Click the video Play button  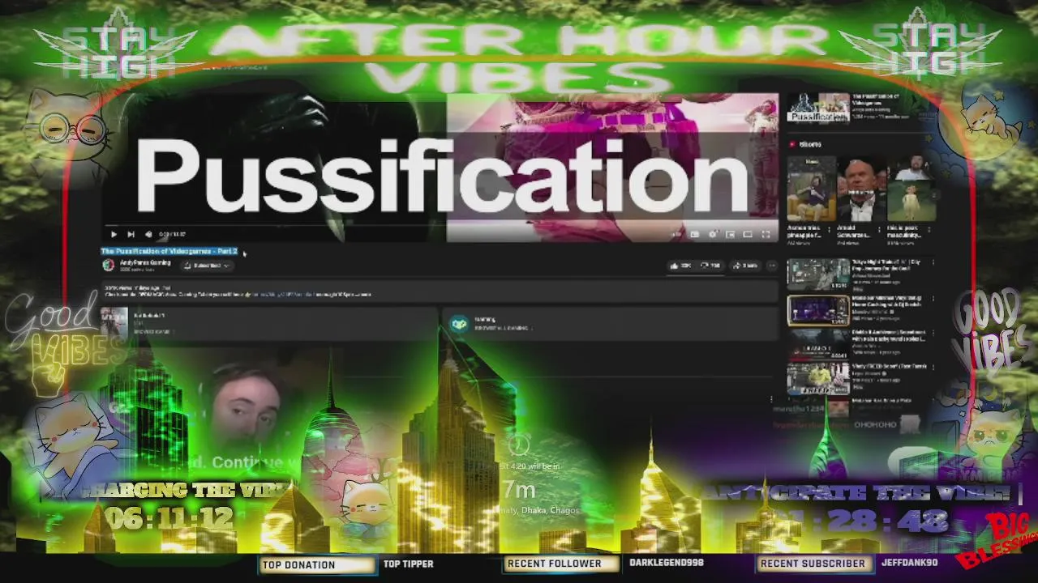click(x=114, y=235)
